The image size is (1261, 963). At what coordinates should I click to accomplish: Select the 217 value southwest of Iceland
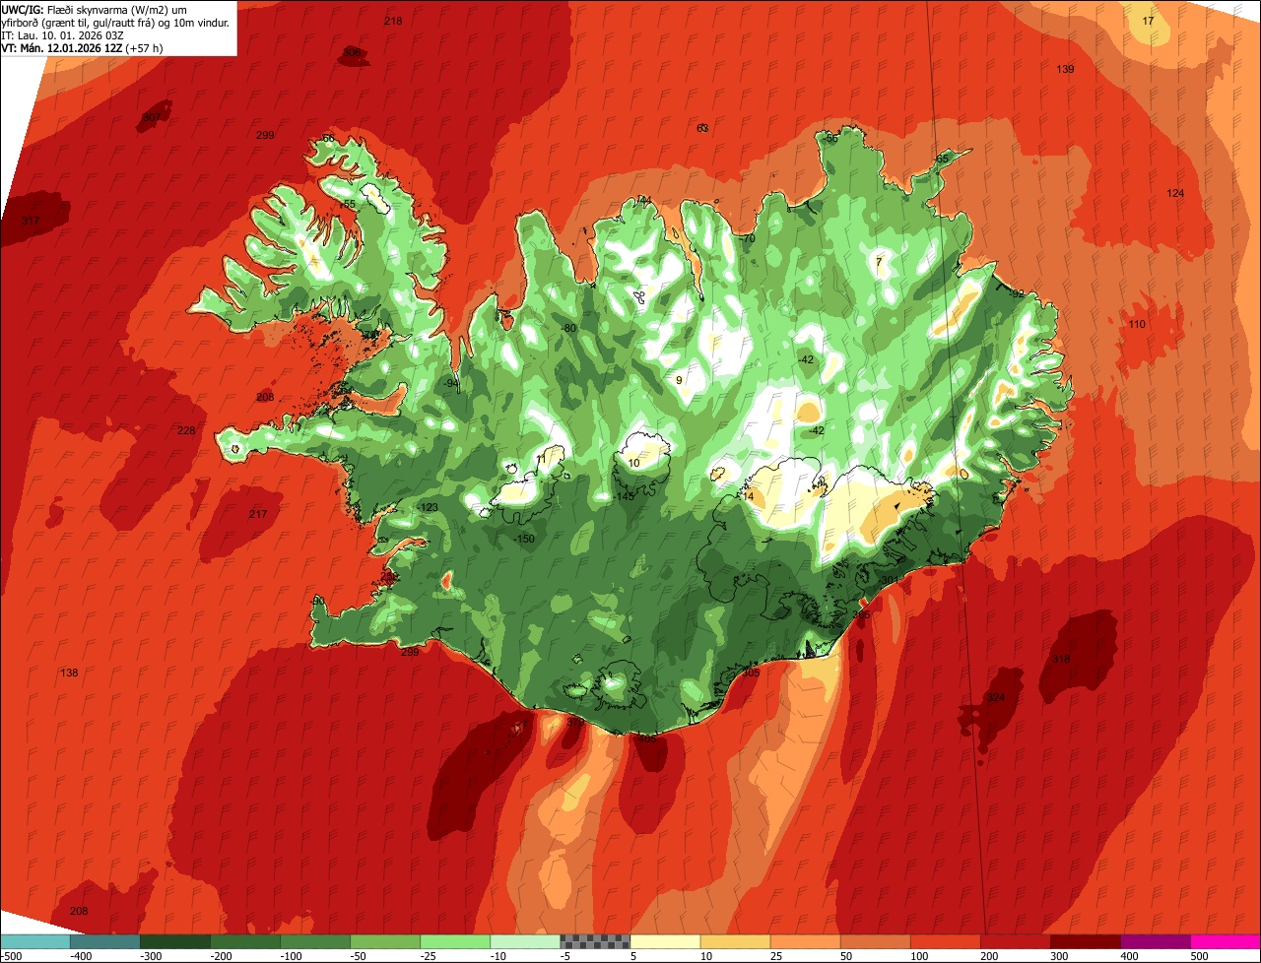coord(258,514)
